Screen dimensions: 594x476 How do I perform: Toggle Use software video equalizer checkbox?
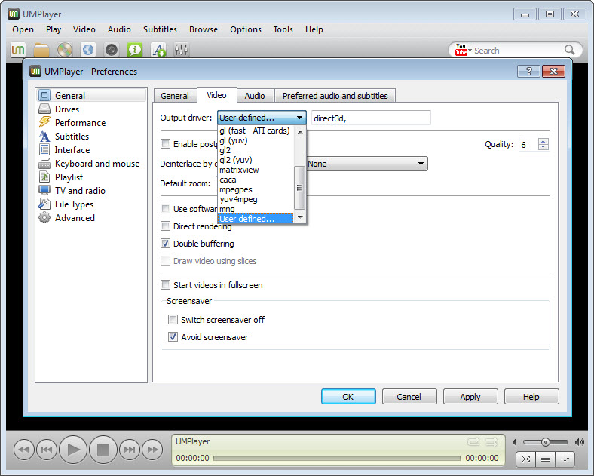click(165, 208)
